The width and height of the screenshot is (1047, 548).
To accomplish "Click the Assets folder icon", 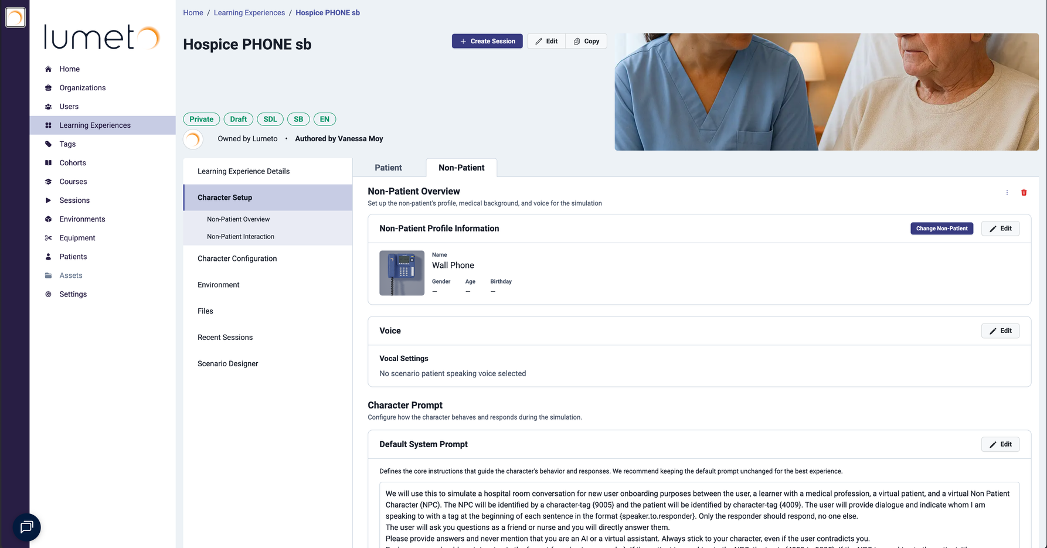I will pos(48,275).
